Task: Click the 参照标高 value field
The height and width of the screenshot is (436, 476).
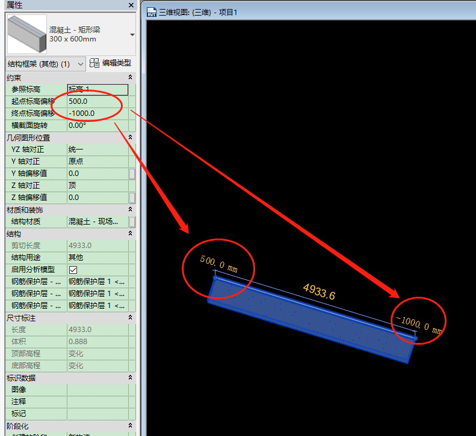Action: pos(97,89)
